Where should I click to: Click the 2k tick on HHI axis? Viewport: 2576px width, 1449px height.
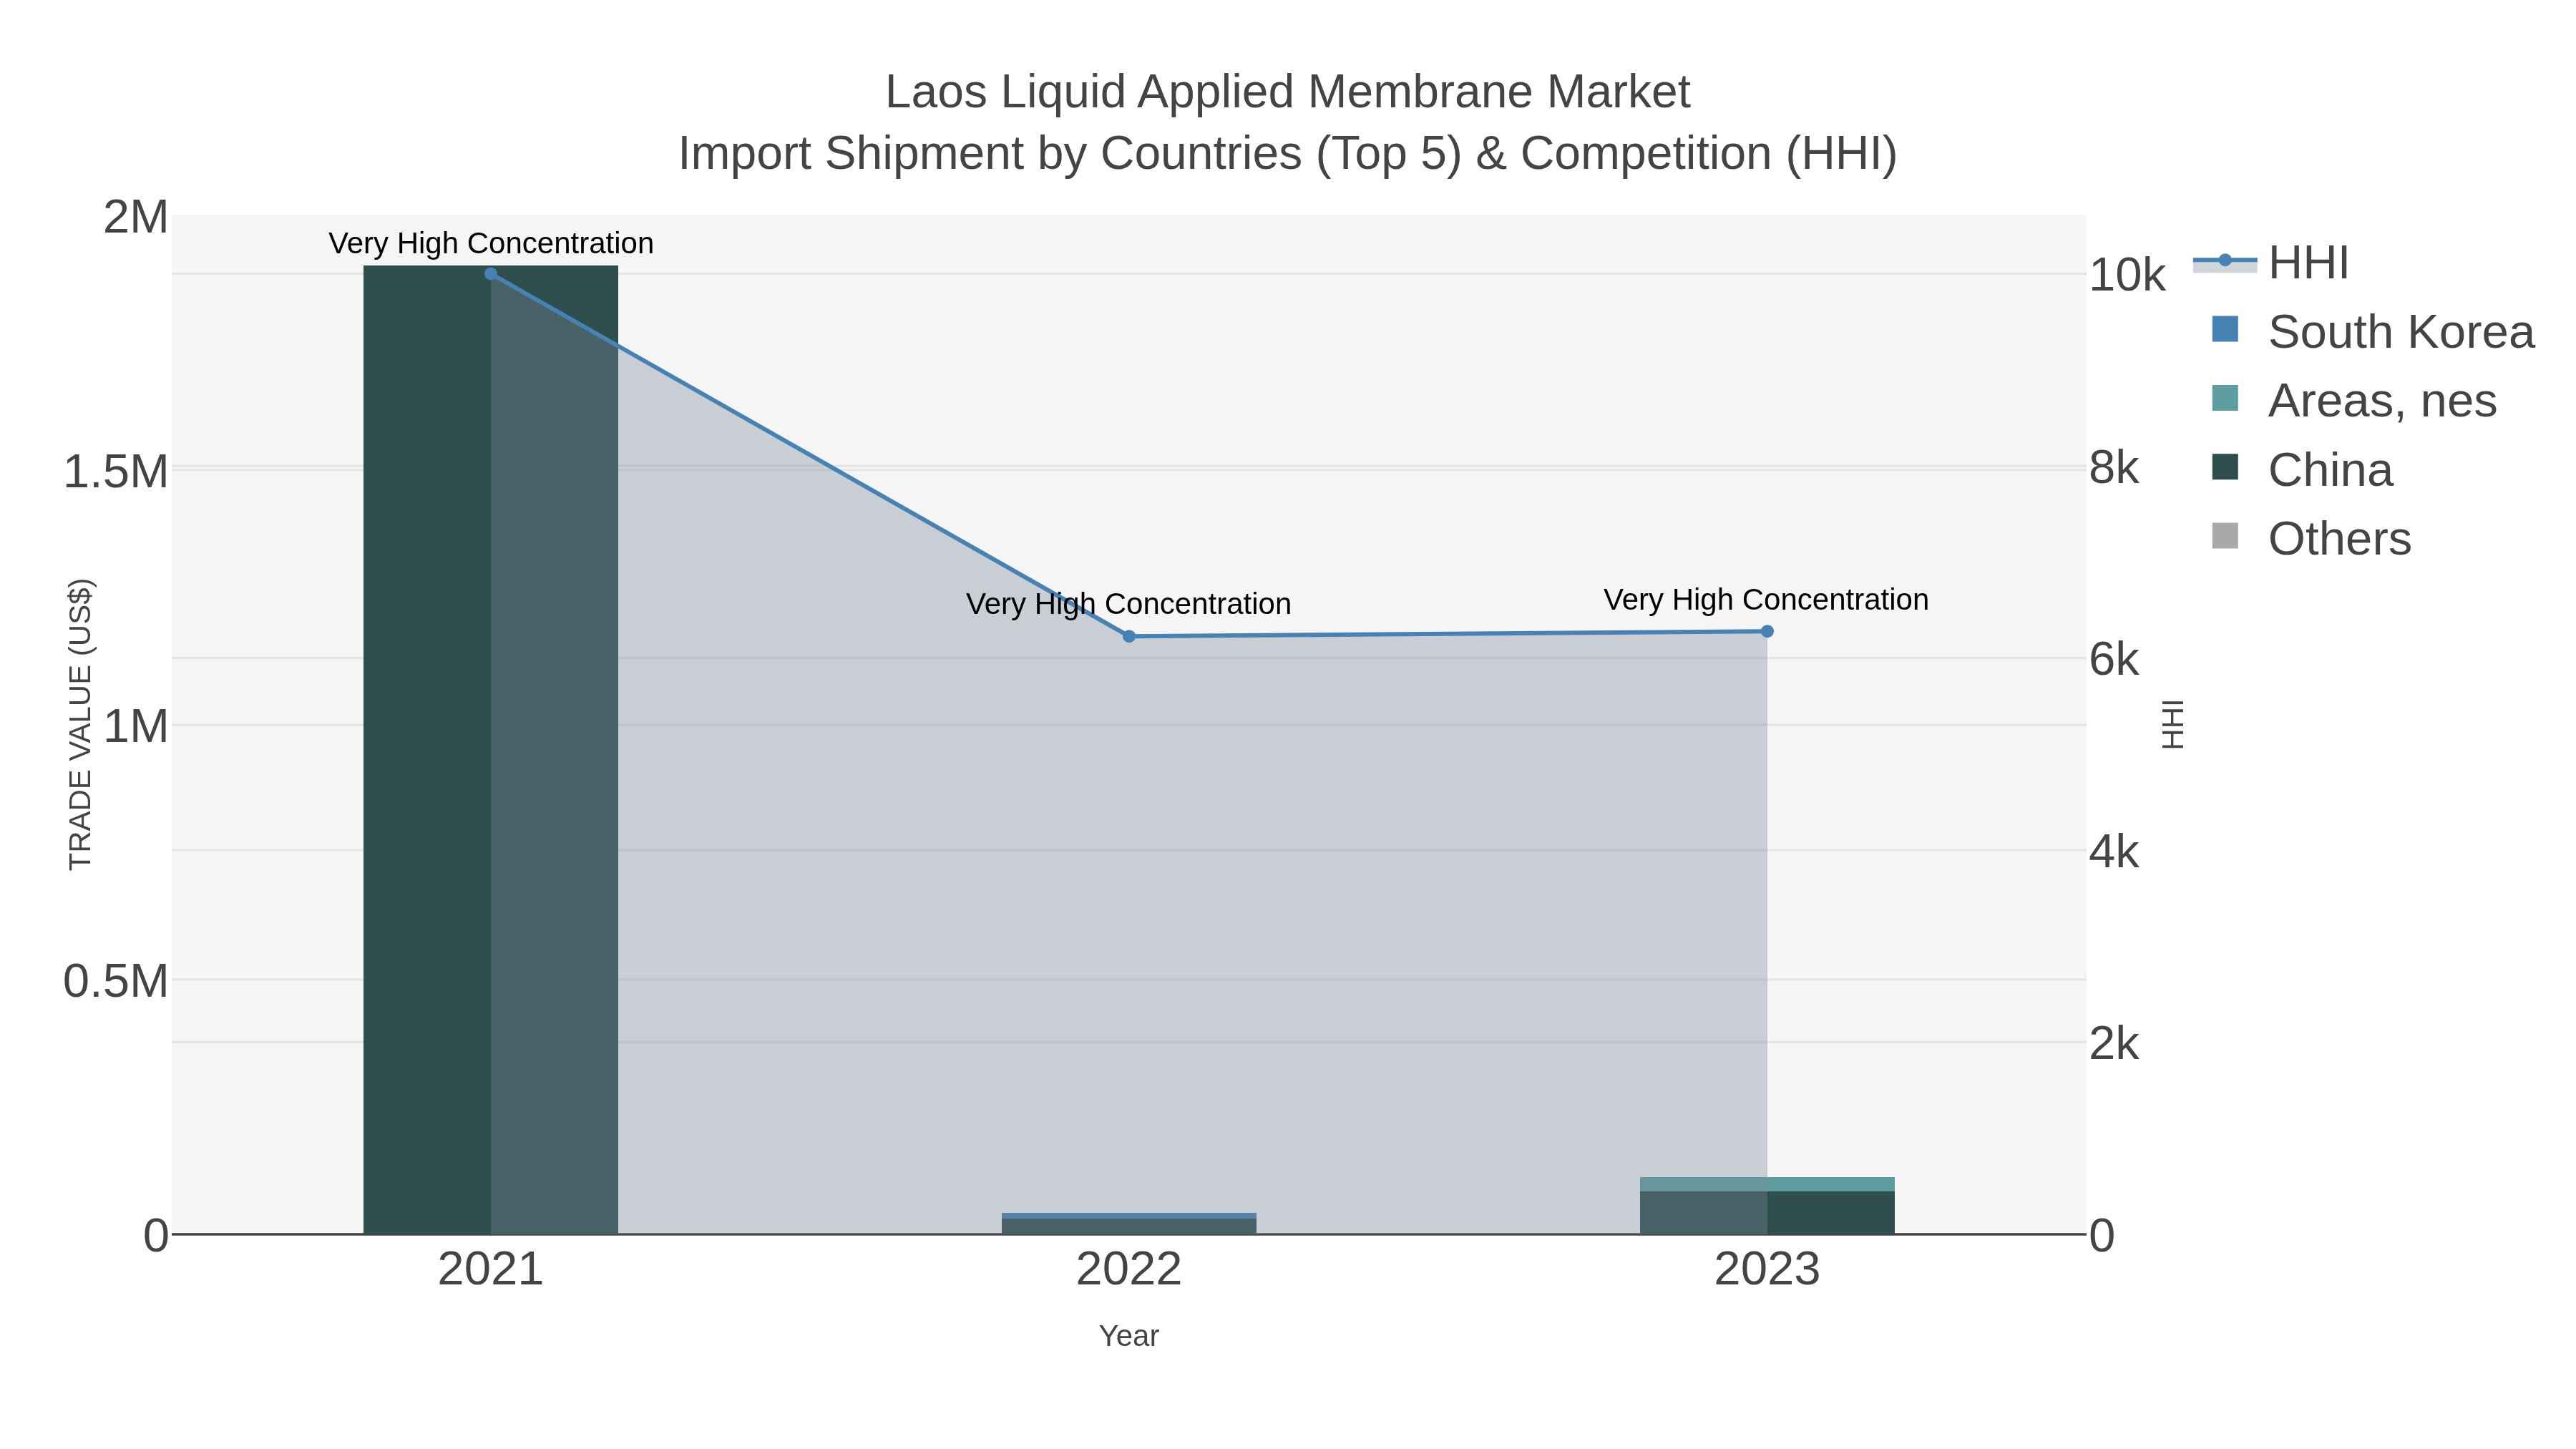pos(2114,1044)
